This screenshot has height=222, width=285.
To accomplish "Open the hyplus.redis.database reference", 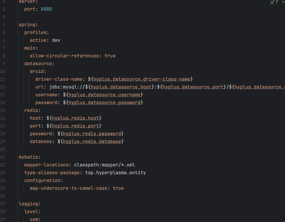I will click(92, 142).
